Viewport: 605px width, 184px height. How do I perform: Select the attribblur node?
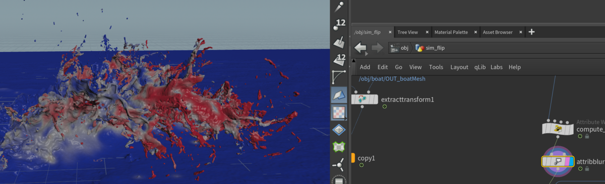coord(558,161)
